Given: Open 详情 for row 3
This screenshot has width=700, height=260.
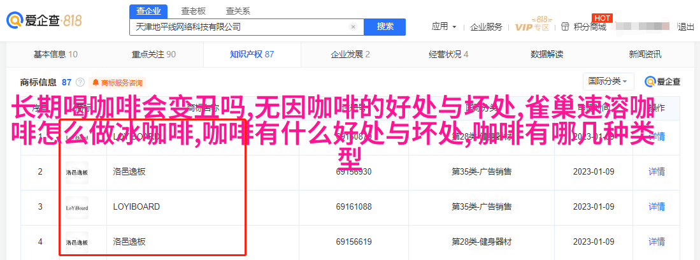Looking at the screenshot, I should [657, 207].
